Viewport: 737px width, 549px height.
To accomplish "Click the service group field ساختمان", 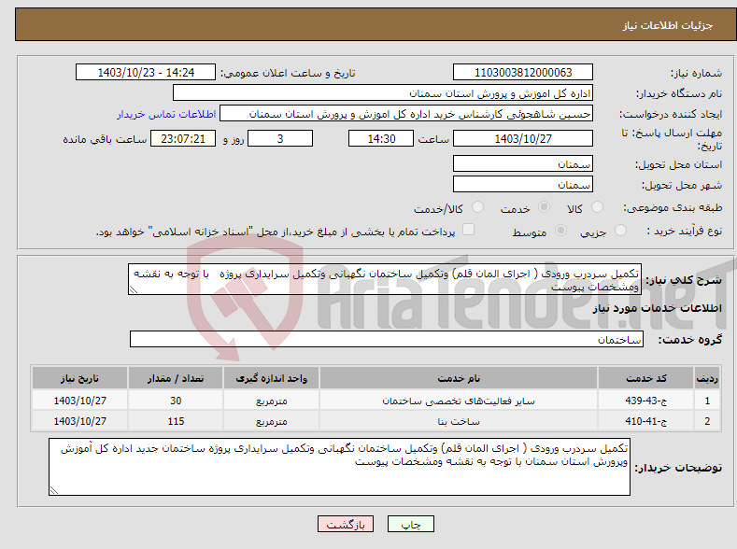I will pyautogui.click(x=387, y=339).
